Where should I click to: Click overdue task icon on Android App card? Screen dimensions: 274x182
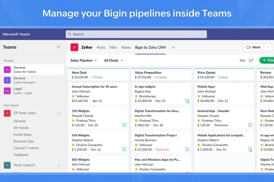tap(250, 125)
